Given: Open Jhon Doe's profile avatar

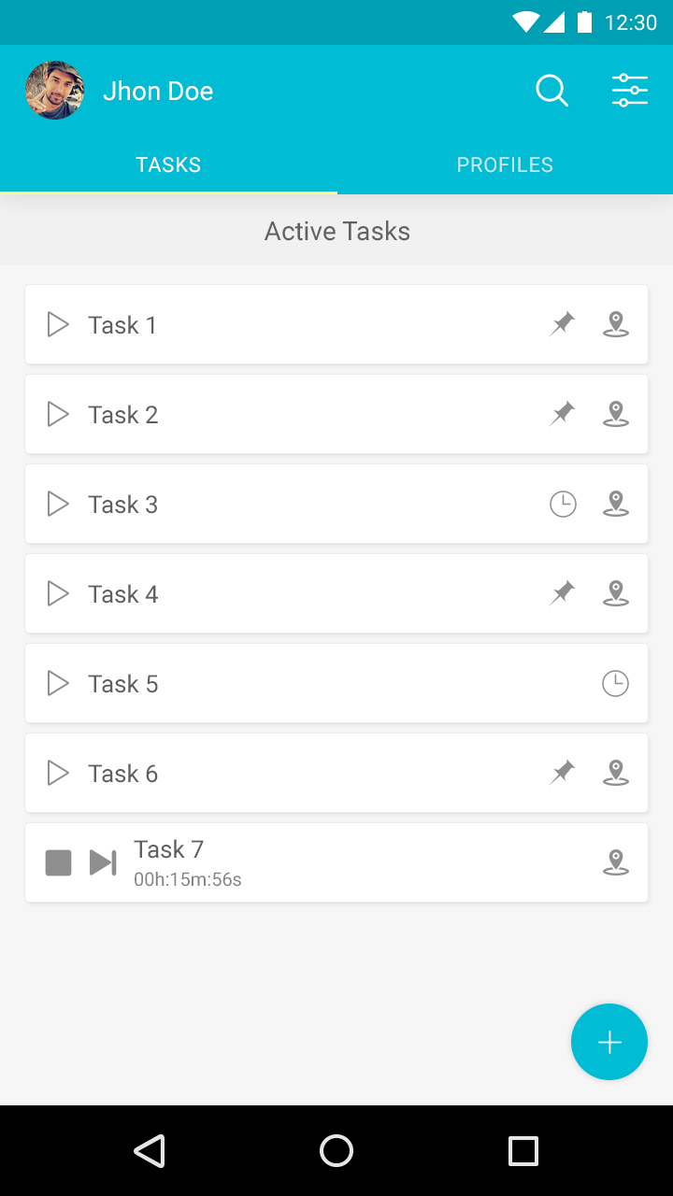Looking at the screenshot, I should (55, 91).
